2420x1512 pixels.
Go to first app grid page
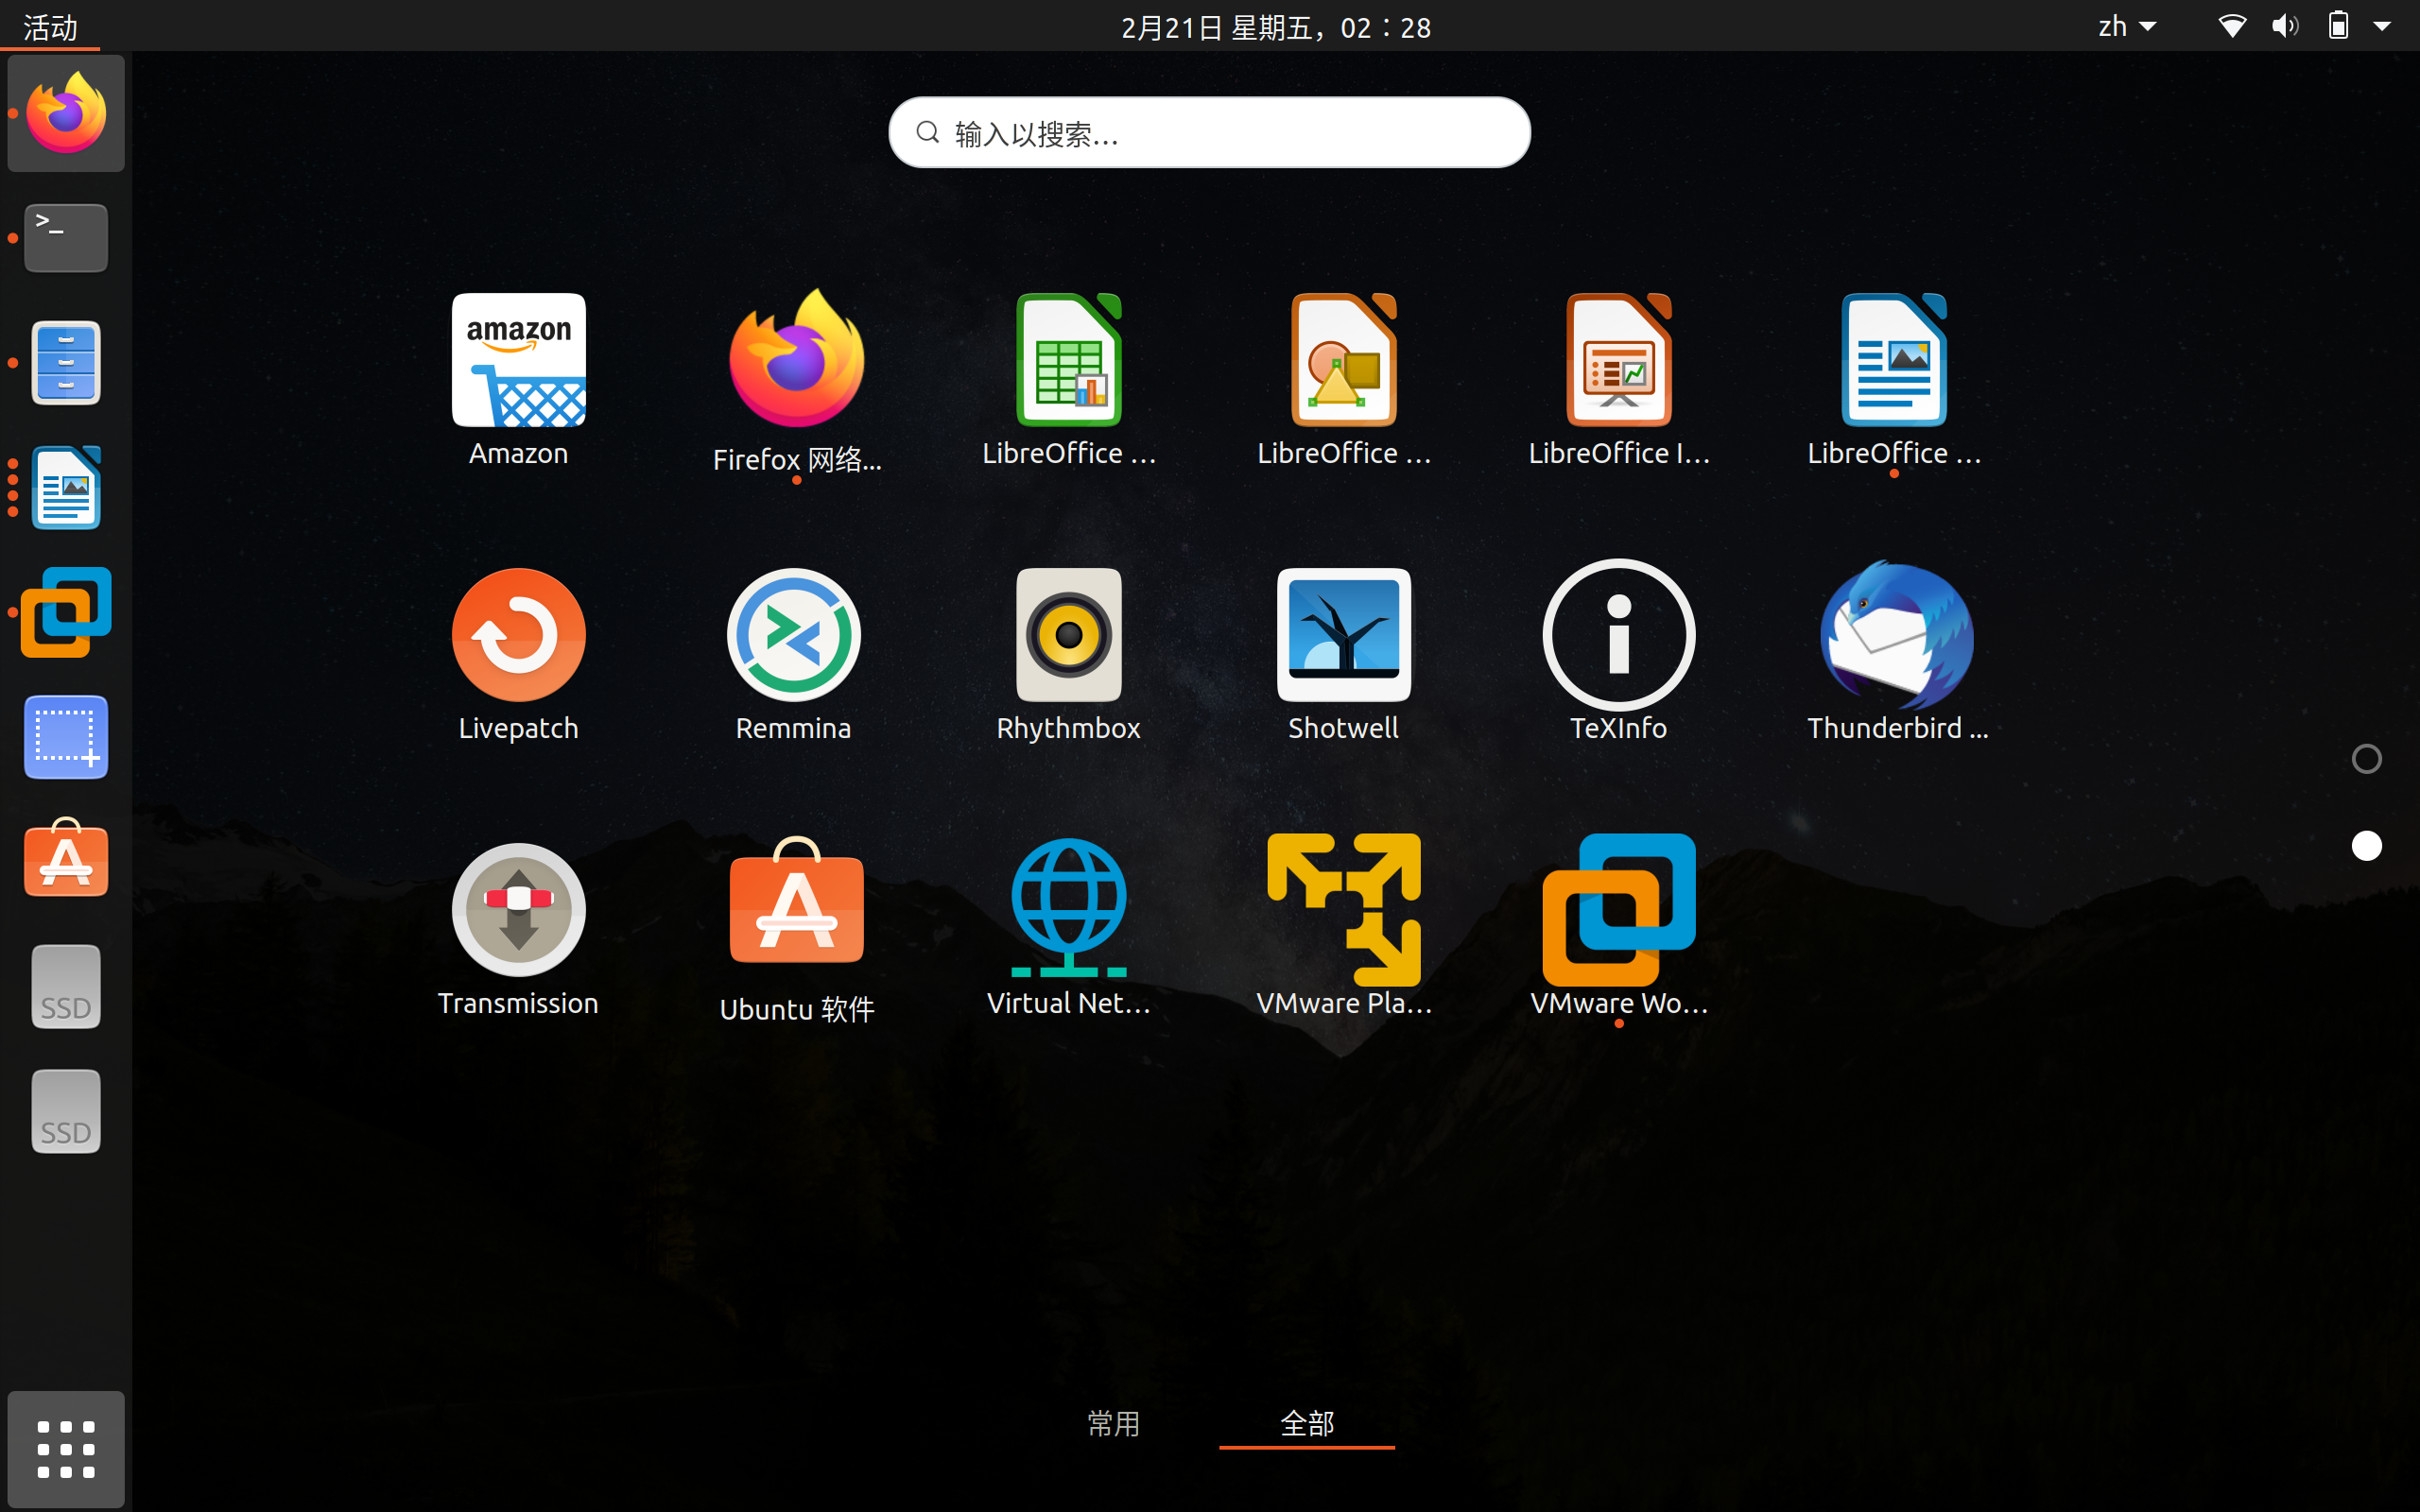(x=2366, y=759)
